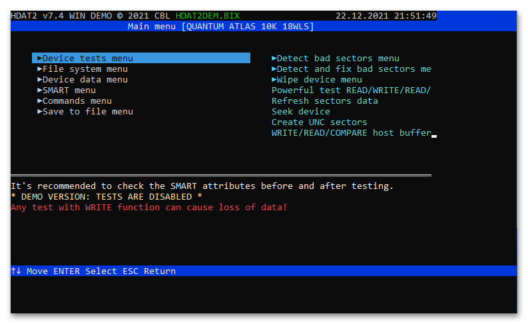
Task: Click the green HDAT2DEM.BIX filename
Action: [208, 16]
